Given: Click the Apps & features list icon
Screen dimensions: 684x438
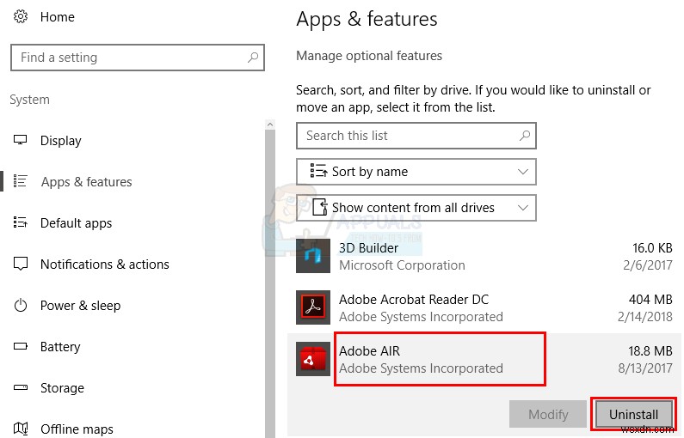Looking at the screenshot, I should (x=20, y=181).
